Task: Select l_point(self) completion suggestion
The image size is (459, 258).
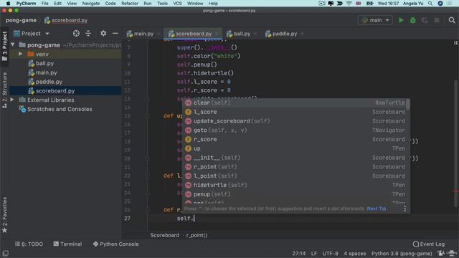Action: (295, 176)
